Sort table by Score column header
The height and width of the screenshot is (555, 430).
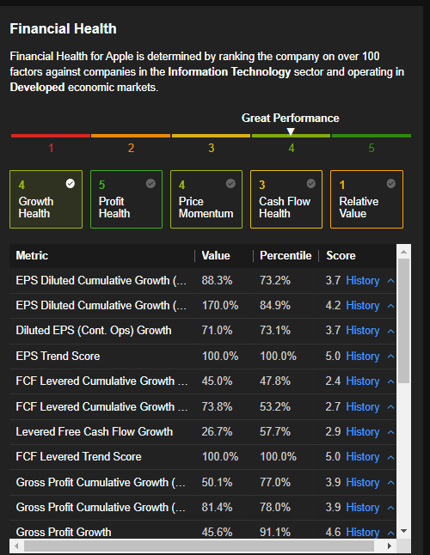[341, 255]
